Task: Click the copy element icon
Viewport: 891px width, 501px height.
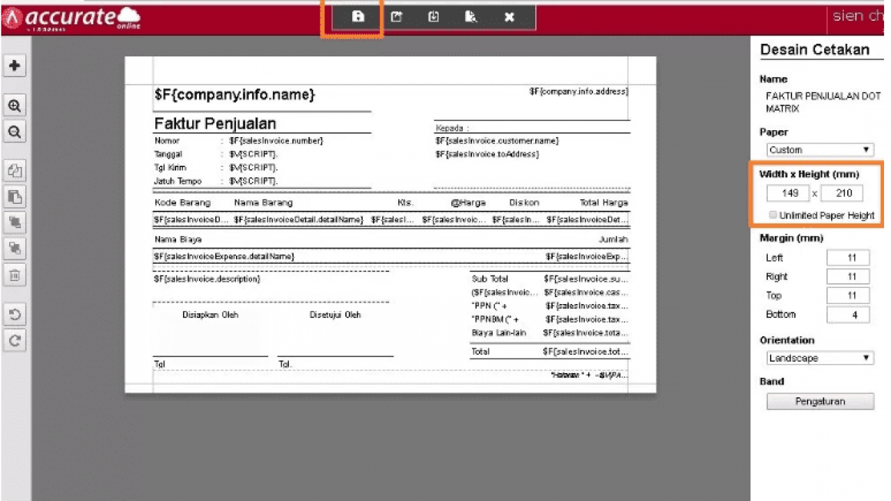Action: 15,170
